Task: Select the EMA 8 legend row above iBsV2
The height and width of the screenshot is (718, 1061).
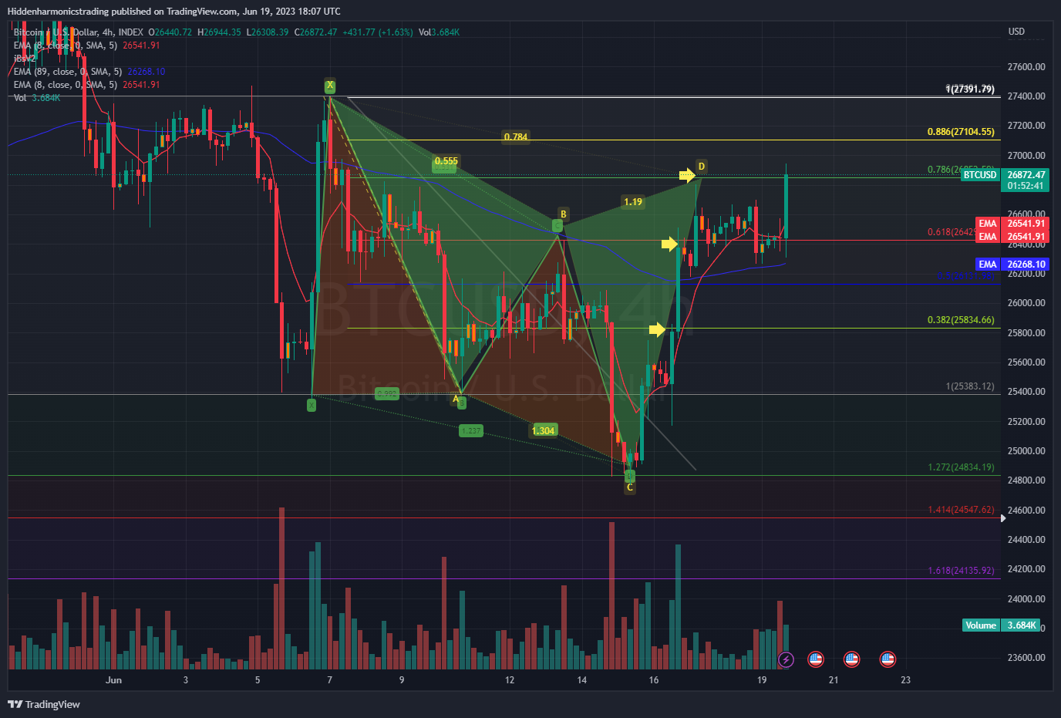Action: coord(86,46)
